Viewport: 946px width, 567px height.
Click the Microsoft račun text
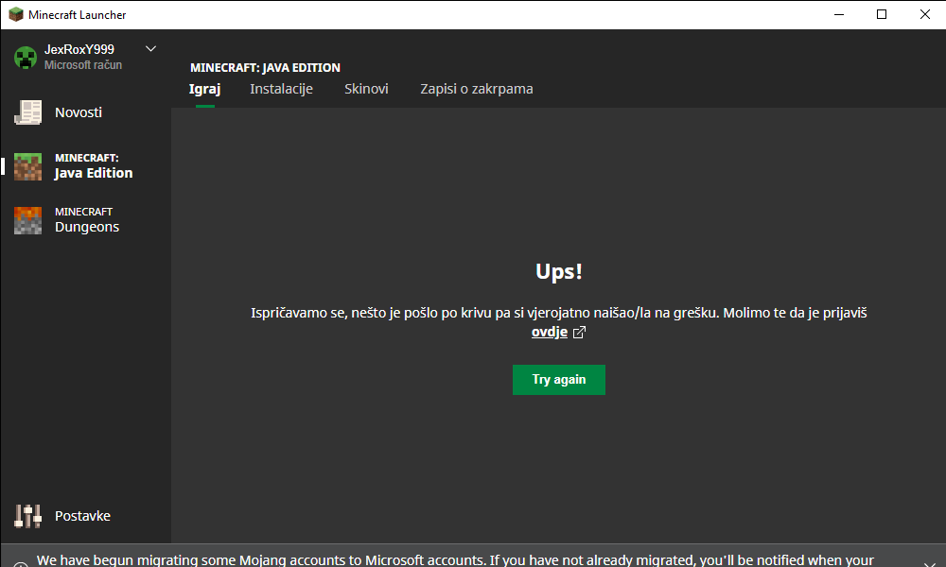(83, 65)
